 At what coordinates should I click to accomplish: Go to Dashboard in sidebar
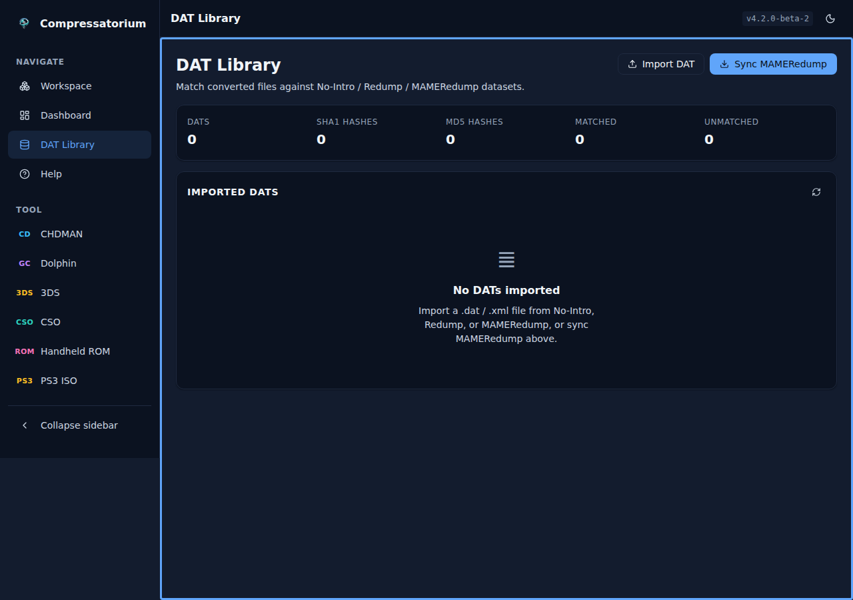coord(79,115)
